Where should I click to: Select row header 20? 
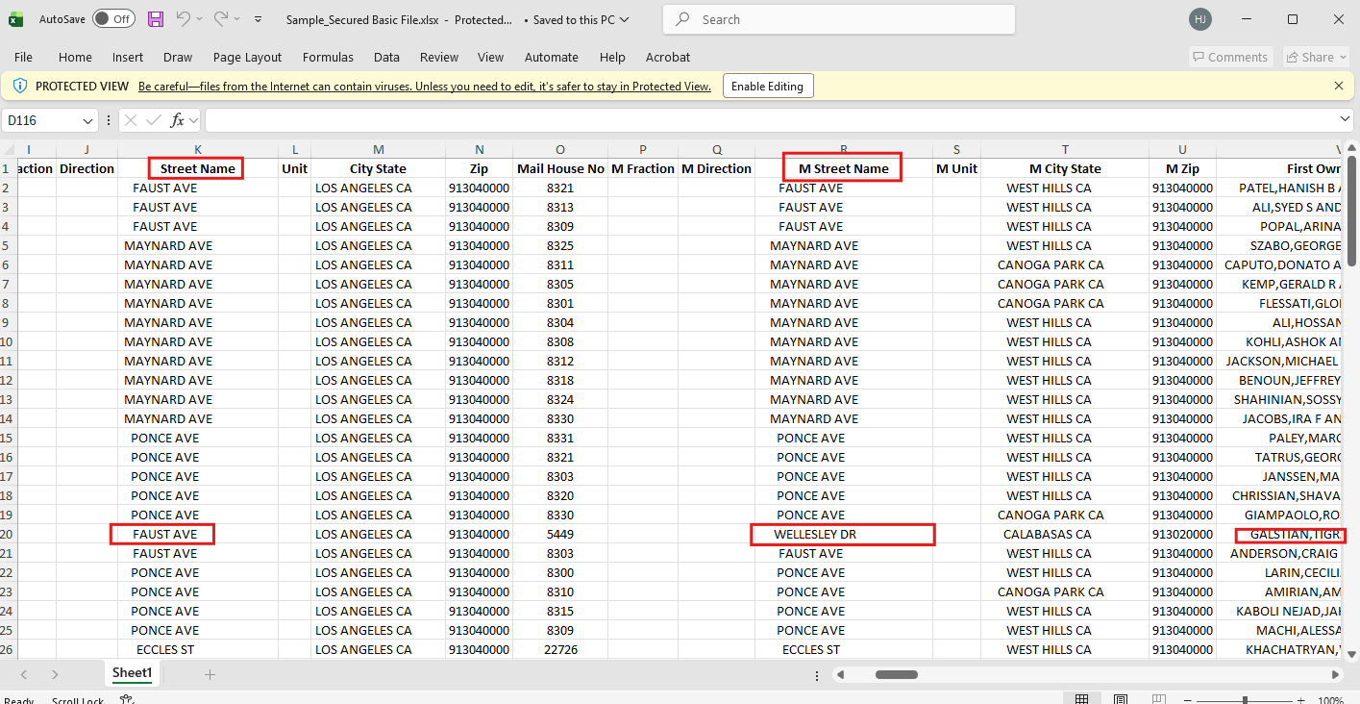click(x=9, y=534)
